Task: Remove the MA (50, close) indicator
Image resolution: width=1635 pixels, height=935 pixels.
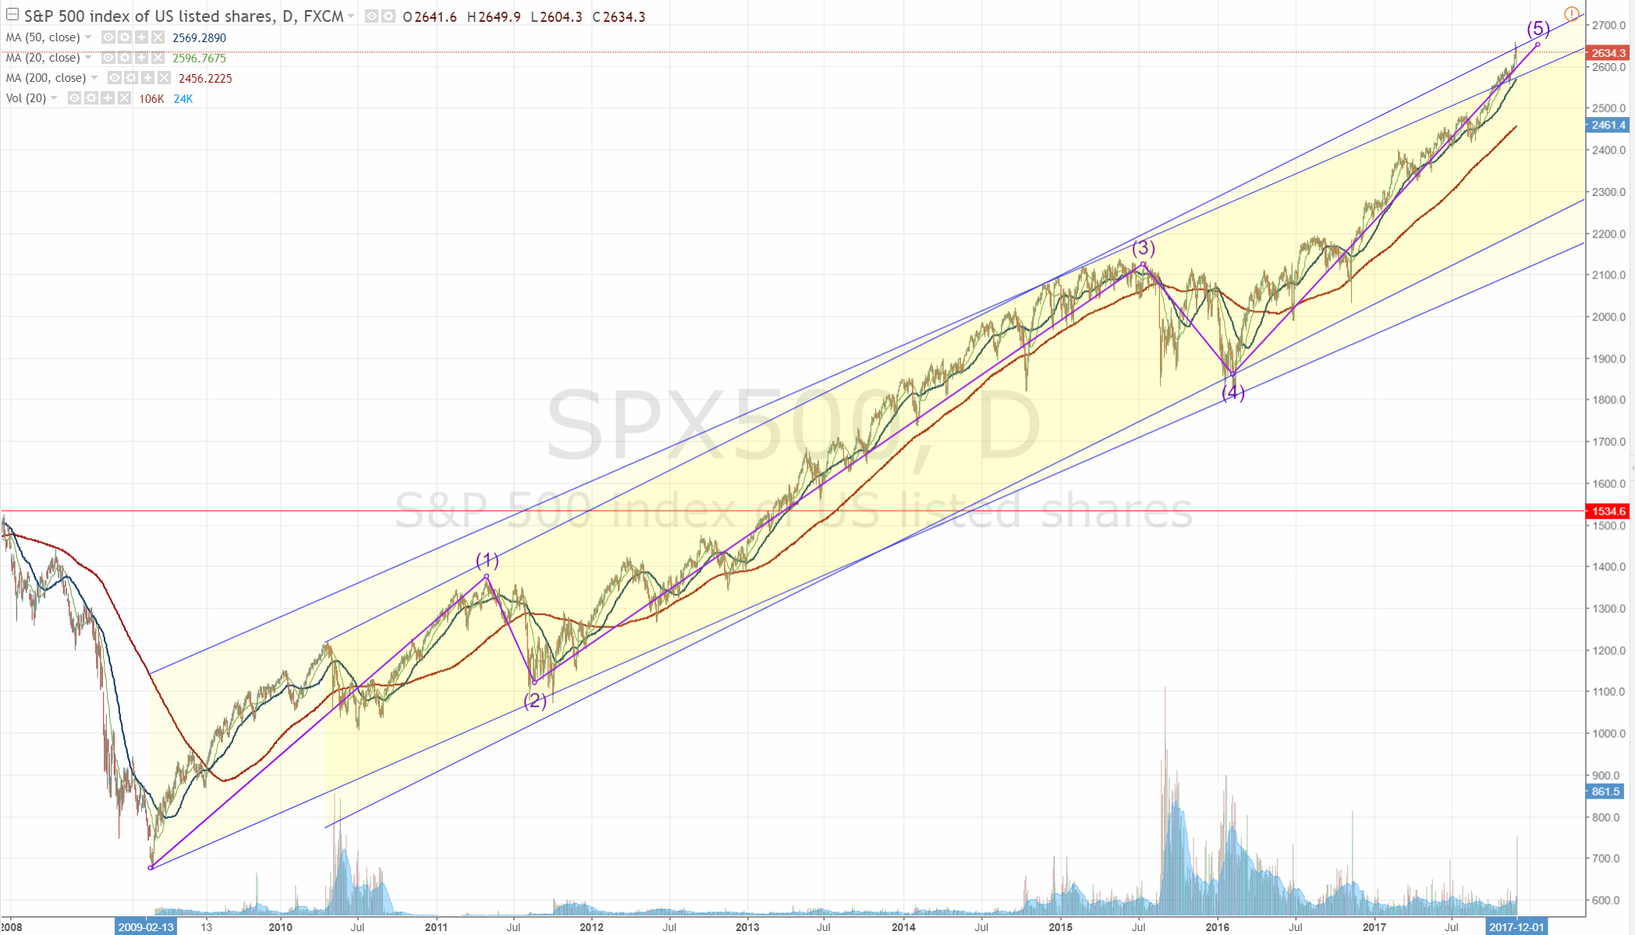Action: 158,37
